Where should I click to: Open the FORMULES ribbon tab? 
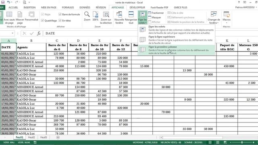(x=68, y=7)
